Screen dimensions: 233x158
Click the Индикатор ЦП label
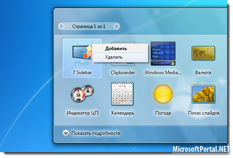click(x=82, y=113)
